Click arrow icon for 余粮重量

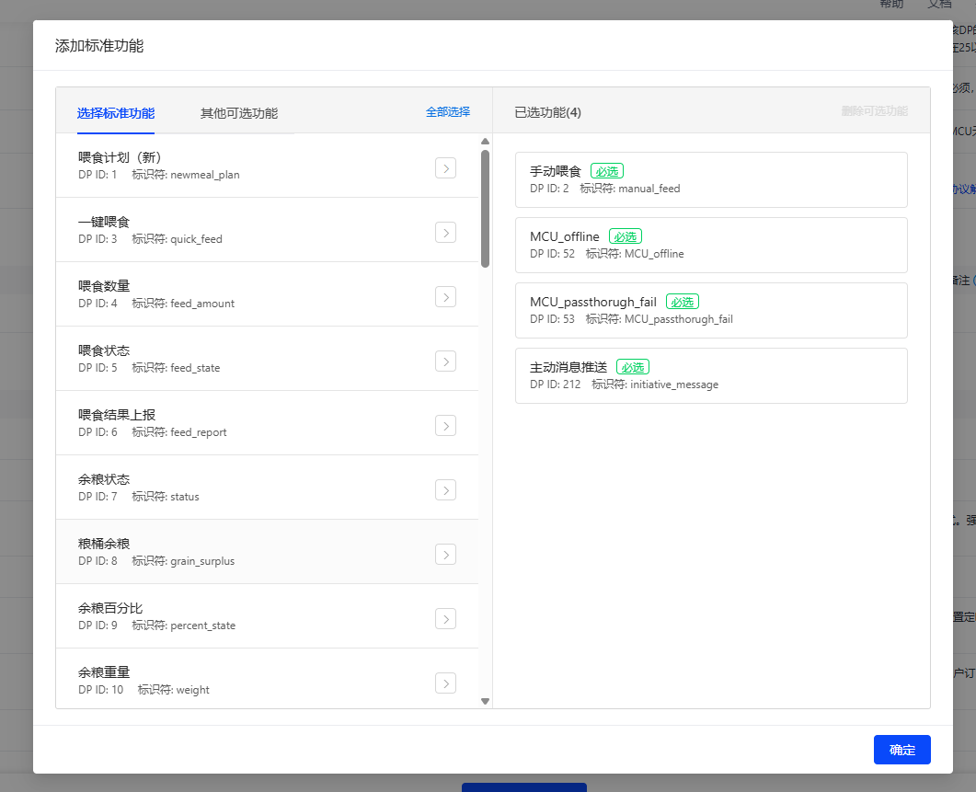tap(445, 683)
